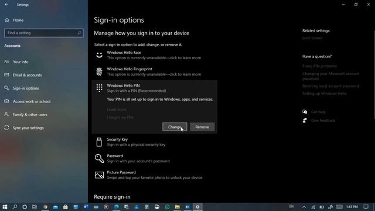Click the fingerprint icon

[99, 72]
